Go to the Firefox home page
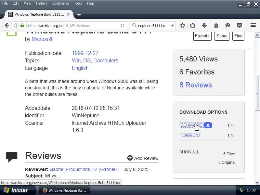This screenshot has width=260, height=195. (x=216, y=26)
